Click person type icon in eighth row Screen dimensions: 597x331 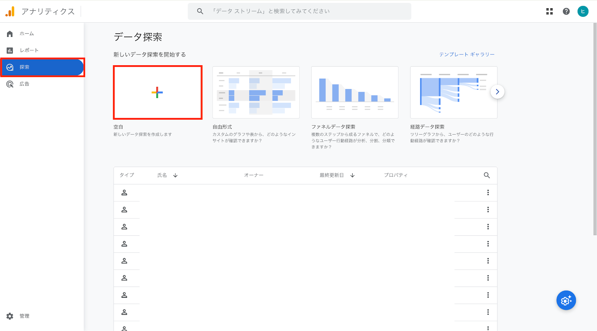124,312
